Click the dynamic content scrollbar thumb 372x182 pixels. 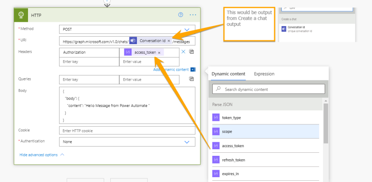(x=326, y=123)
